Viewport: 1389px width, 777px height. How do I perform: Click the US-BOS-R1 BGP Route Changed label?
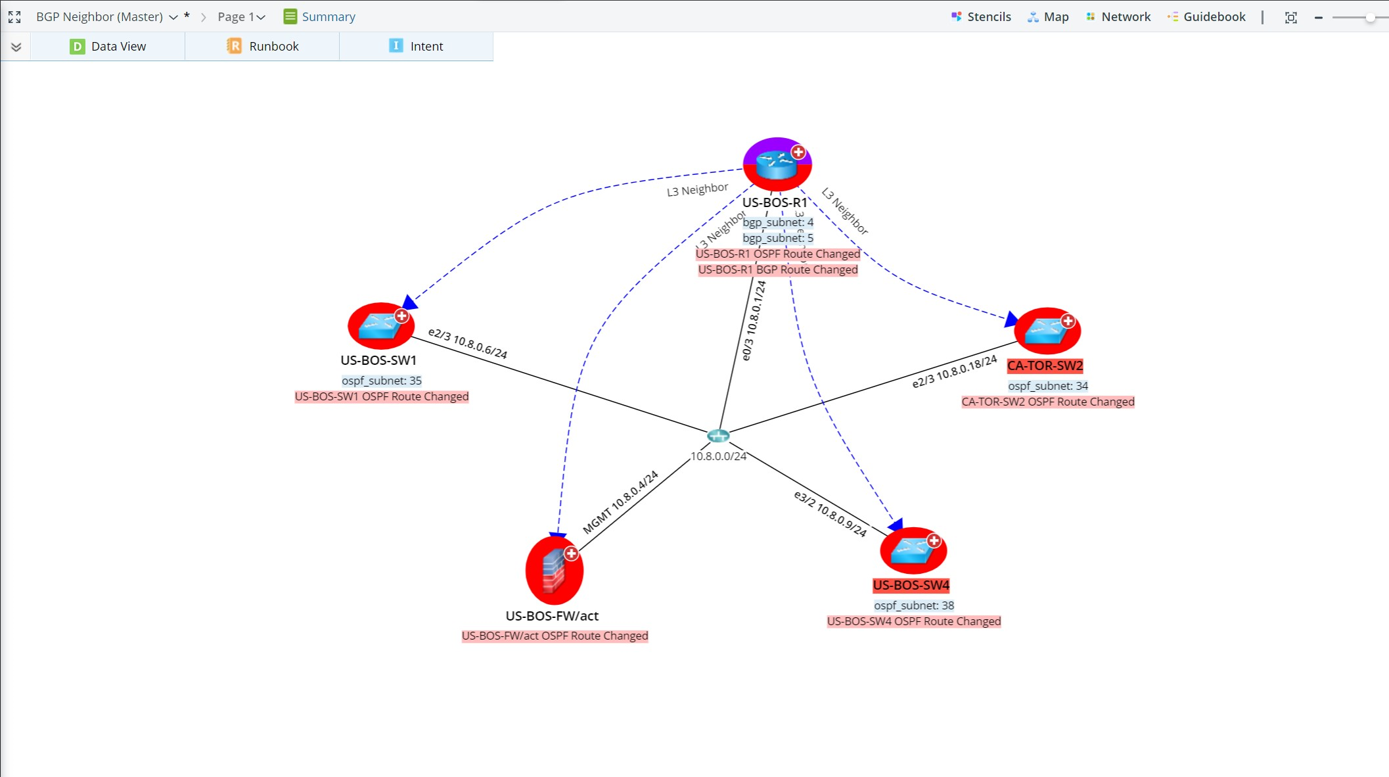(x=778, y=270)
